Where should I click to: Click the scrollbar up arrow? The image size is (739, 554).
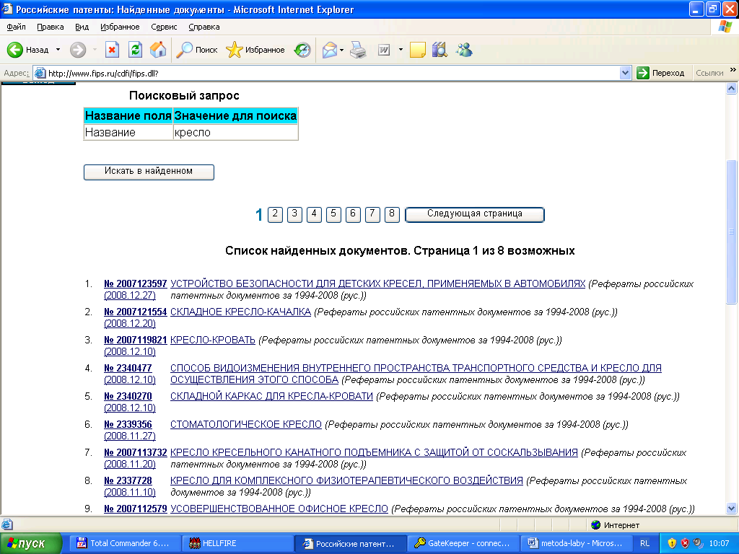[732, 88]
